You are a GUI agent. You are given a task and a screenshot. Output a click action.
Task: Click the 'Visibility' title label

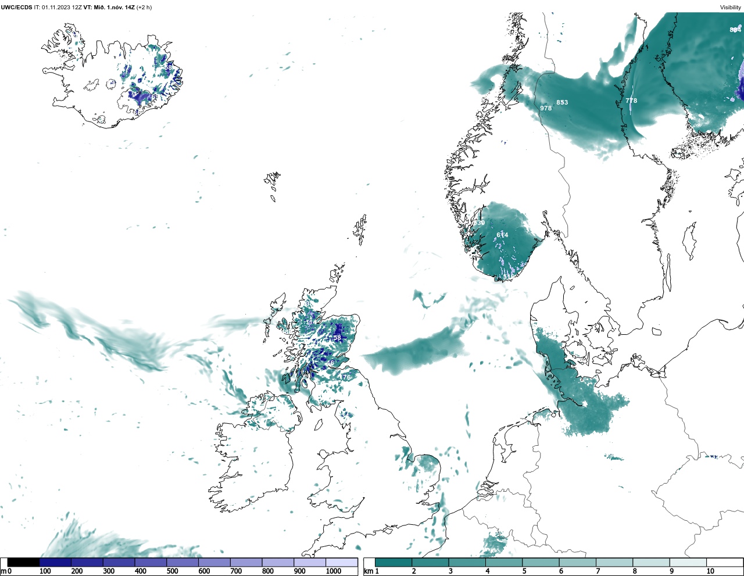point(731,8)
